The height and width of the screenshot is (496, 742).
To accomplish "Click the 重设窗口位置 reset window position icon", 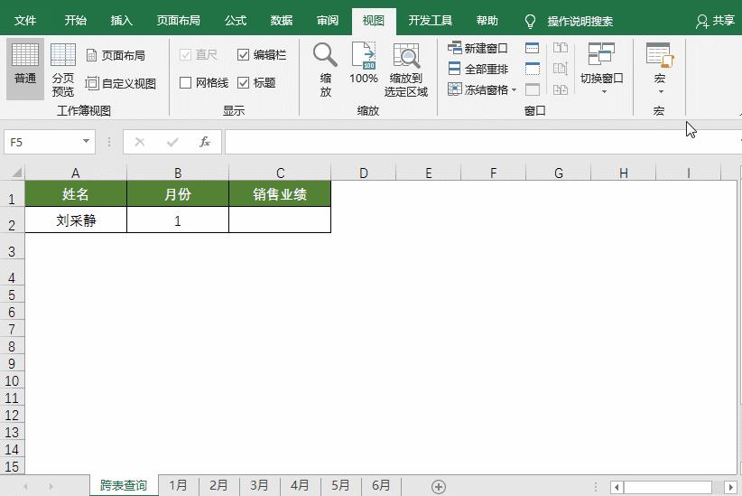I will tap(561, 89).
